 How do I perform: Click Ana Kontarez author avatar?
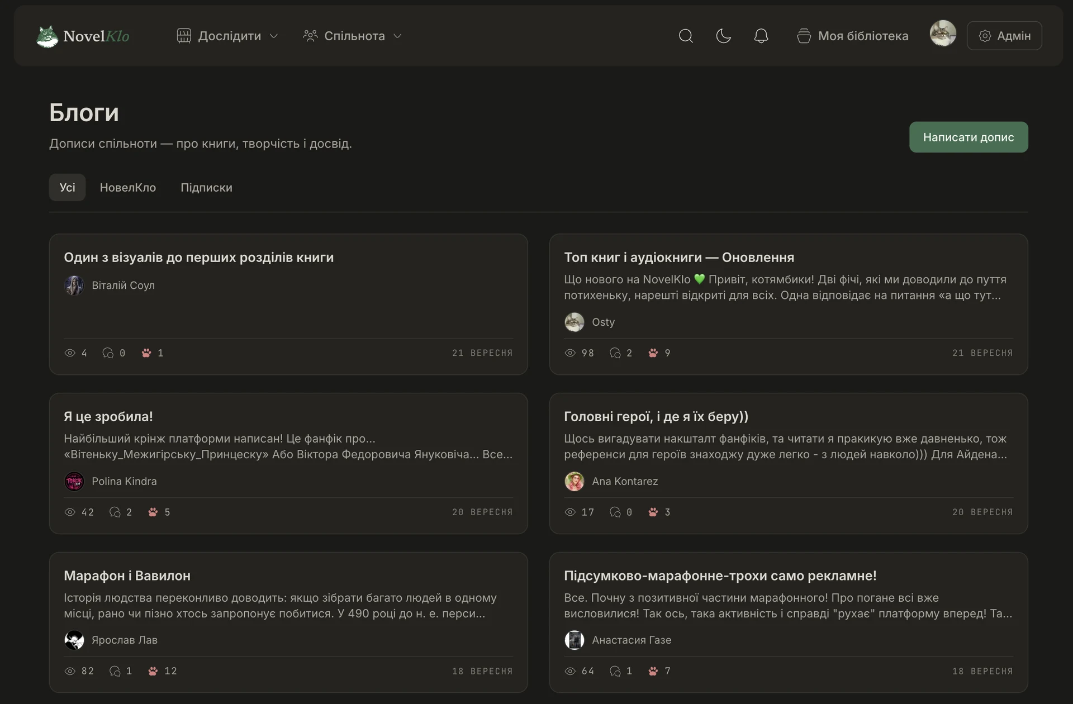[574, 481]
